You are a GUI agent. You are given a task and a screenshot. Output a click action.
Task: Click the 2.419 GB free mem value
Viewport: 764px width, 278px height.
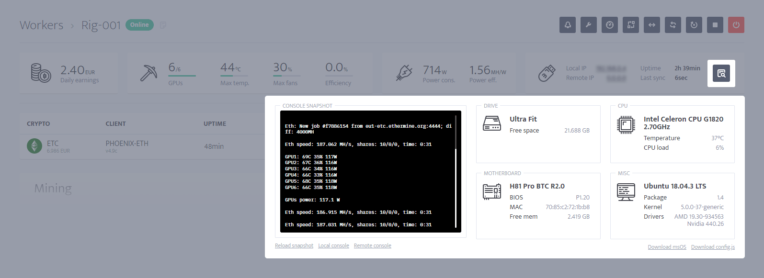click(579, 217)
